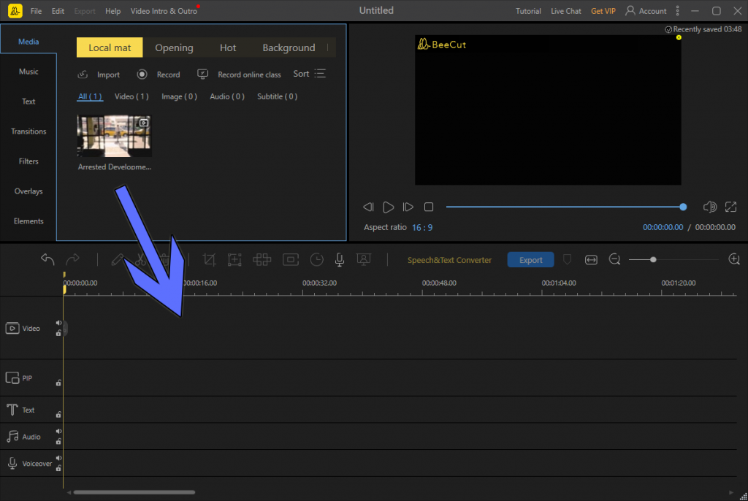Click the pencil Edit tool icon

[x=117, y=259]
